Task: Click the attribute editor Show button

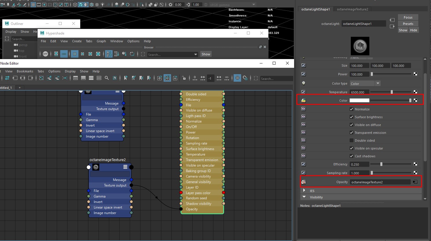Action: (x=403, y=30)
